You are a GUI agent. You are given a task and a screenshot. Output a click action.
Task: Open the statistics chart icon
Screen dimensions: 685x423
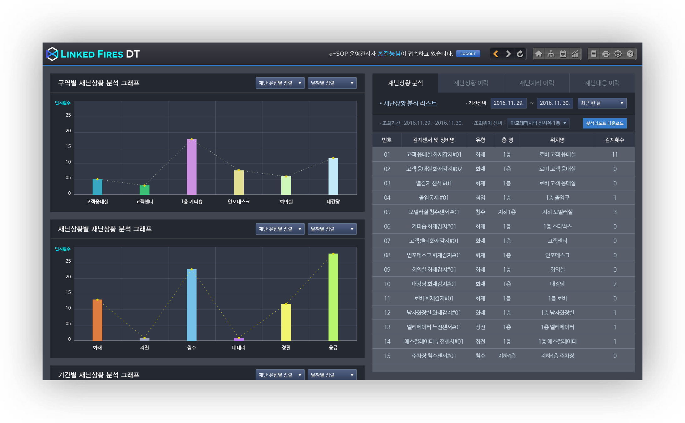pos(575,54)
